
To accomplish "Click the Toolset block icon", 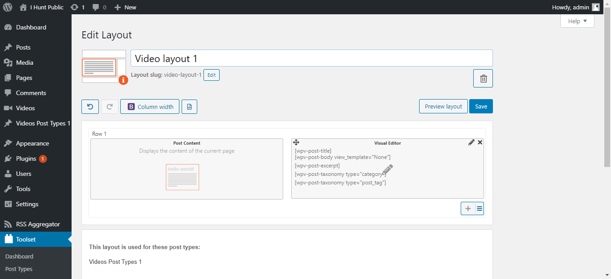I will coord(8,239).
